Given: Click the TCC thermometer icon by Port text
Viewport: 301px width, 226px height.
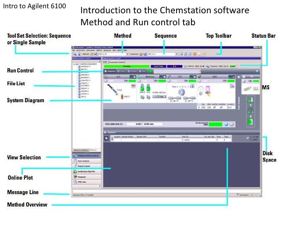Looking at the screenshot, I should coord(192,86).
